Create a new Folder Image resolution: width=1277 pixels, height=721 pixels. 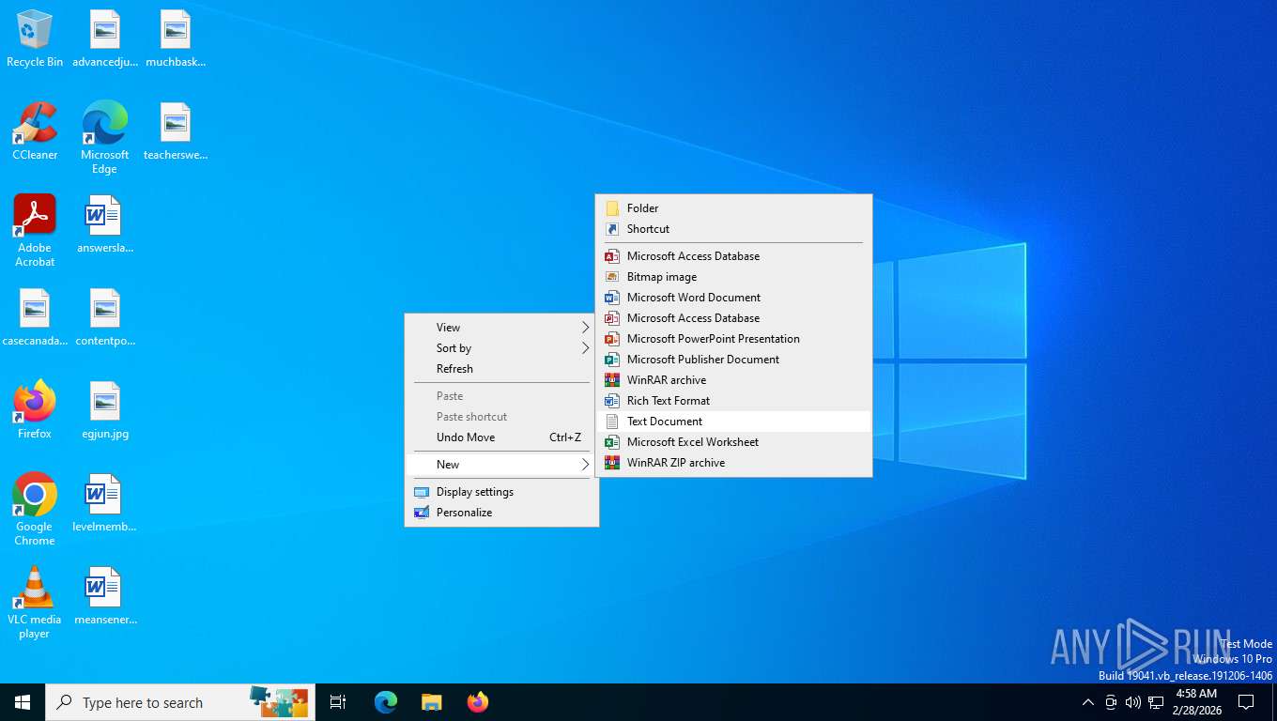(733, 208)
